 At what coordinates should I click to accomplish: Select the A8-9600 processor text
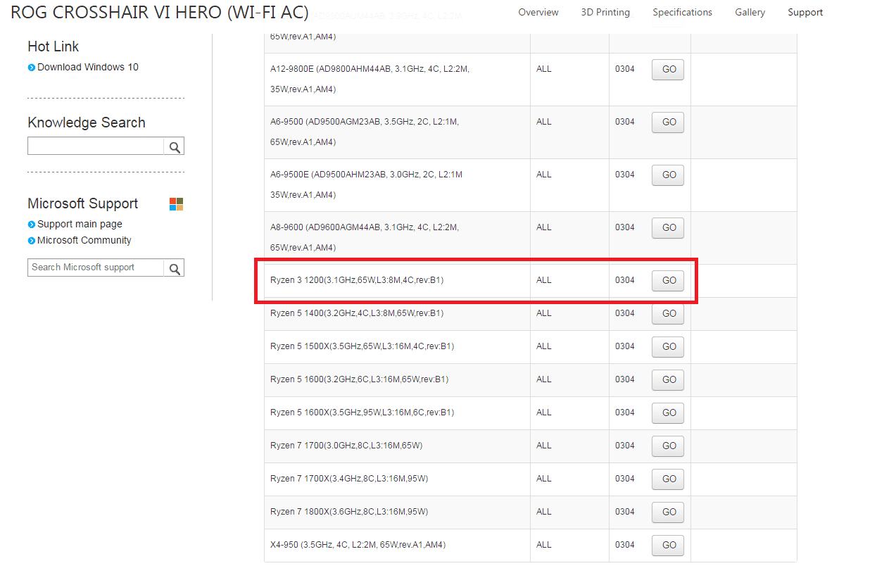pyautogui.click(x=364, y=238)
